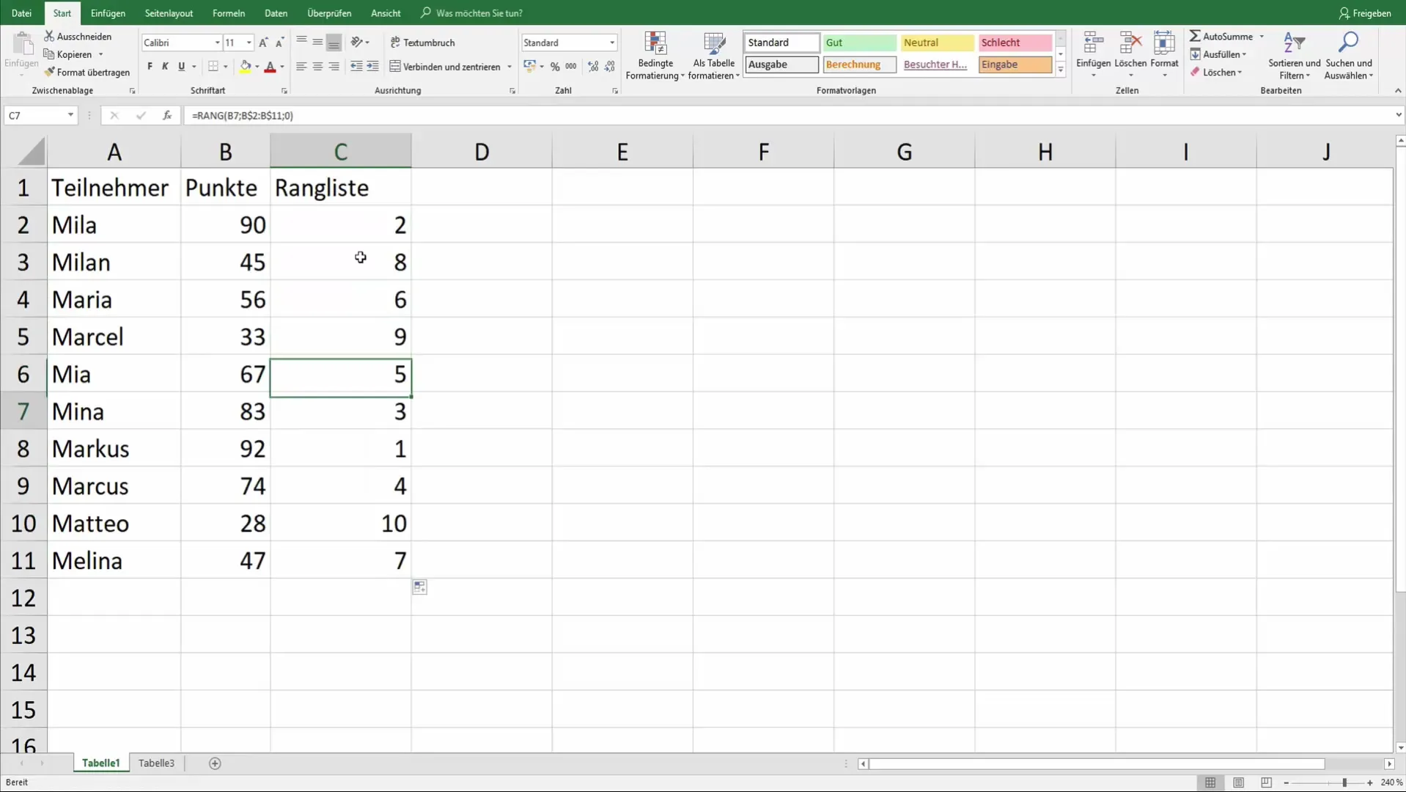1406x792 pixels.
Task: Switch to page layout view icon
Action: point(1238,782)
